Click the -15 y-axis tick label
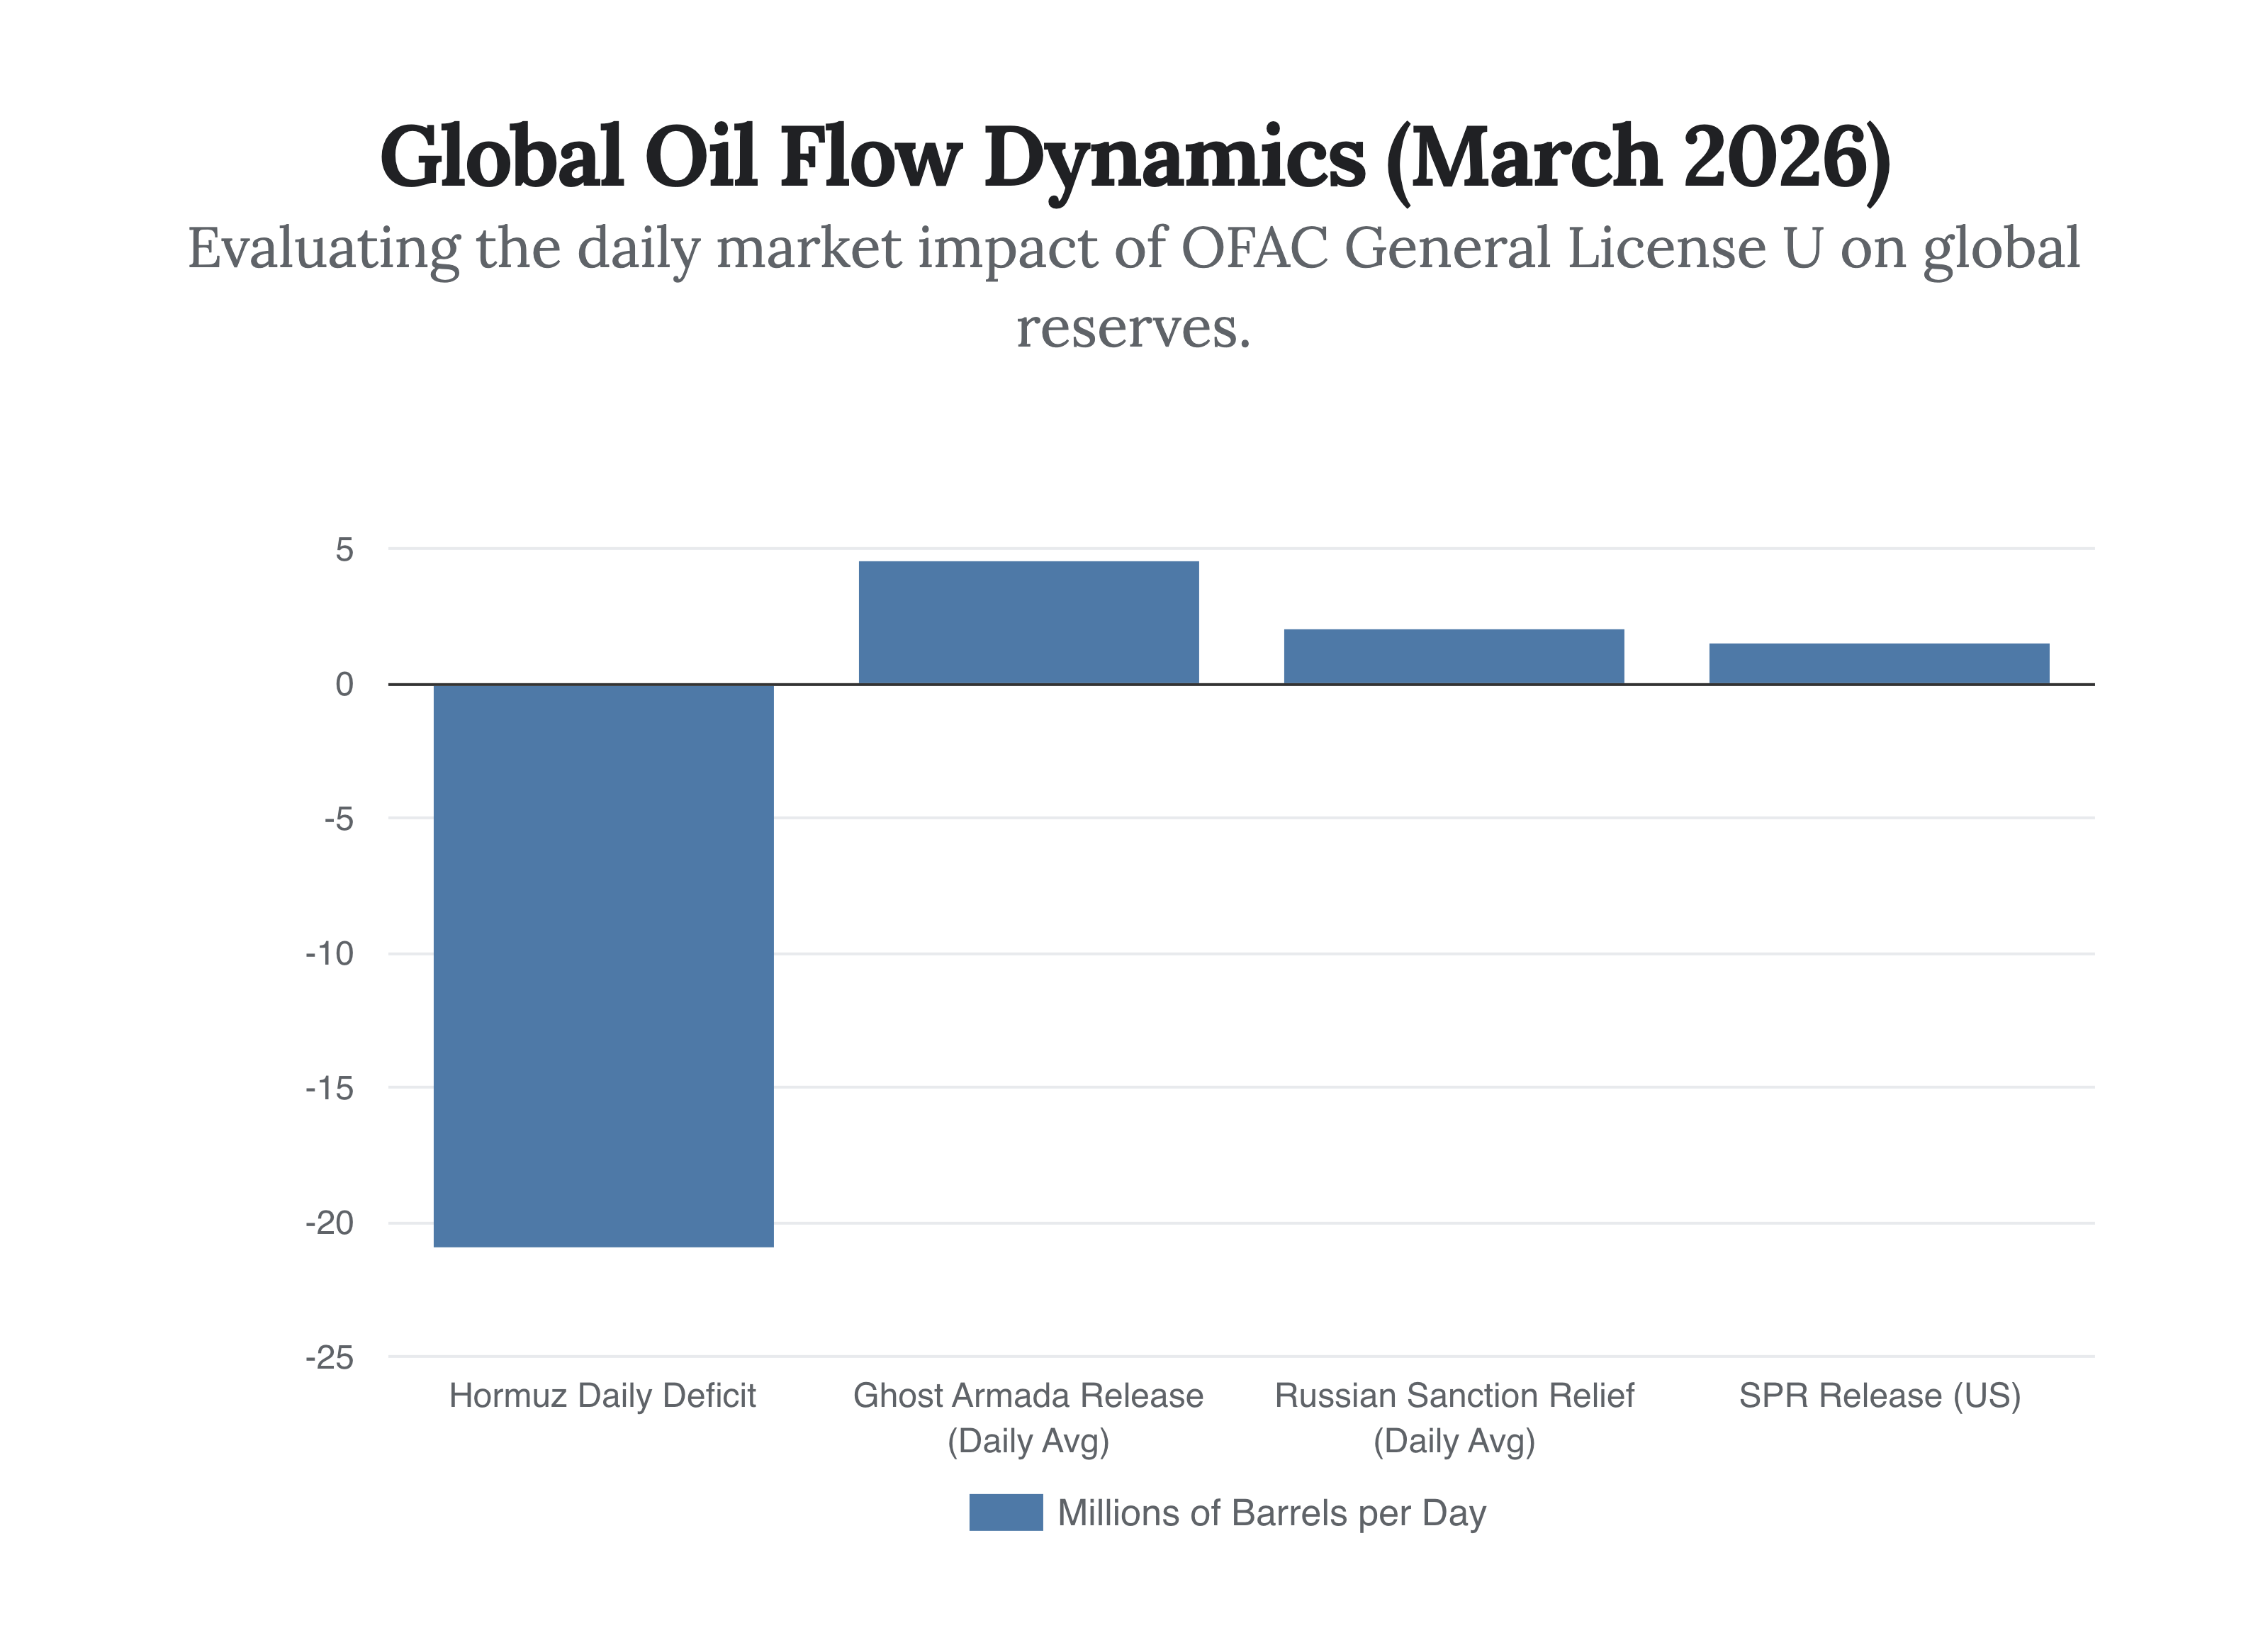This screenshot has height=1633, width=2268. coord(330,1088)
